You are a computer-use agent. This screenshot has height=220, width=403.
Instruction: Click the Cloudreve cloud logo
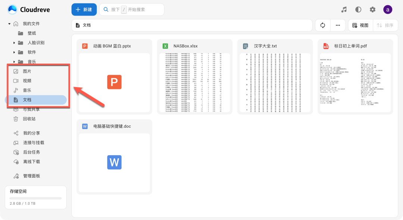(12, 9)
